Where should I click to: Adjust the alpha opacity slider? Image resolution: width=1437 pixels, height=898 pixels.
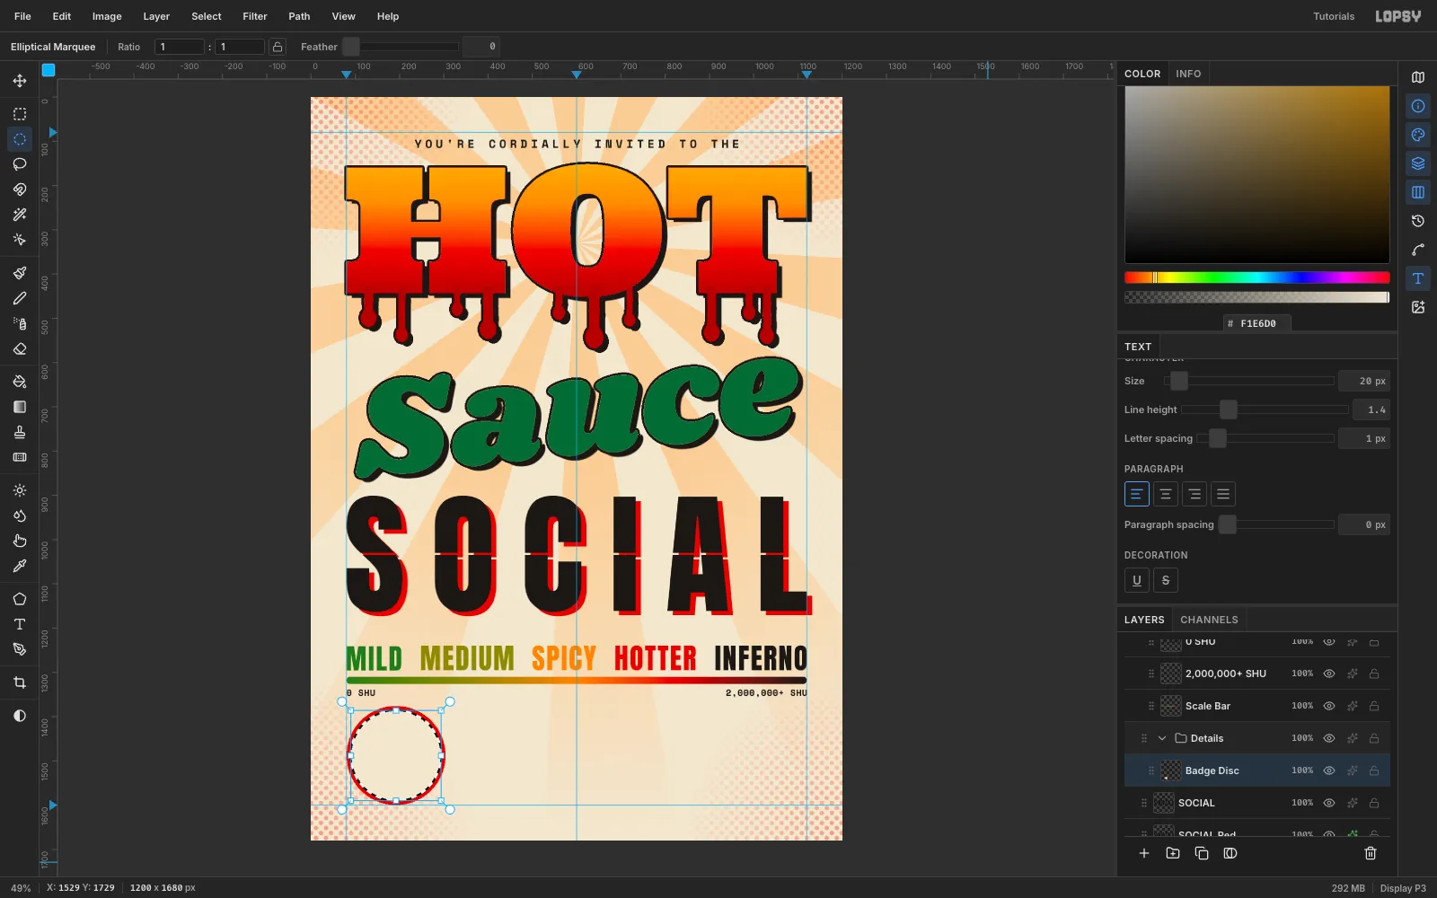[1257, 297]
